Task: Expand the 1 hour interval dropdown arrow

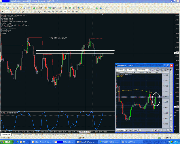Action: click(x=135, y=70)
